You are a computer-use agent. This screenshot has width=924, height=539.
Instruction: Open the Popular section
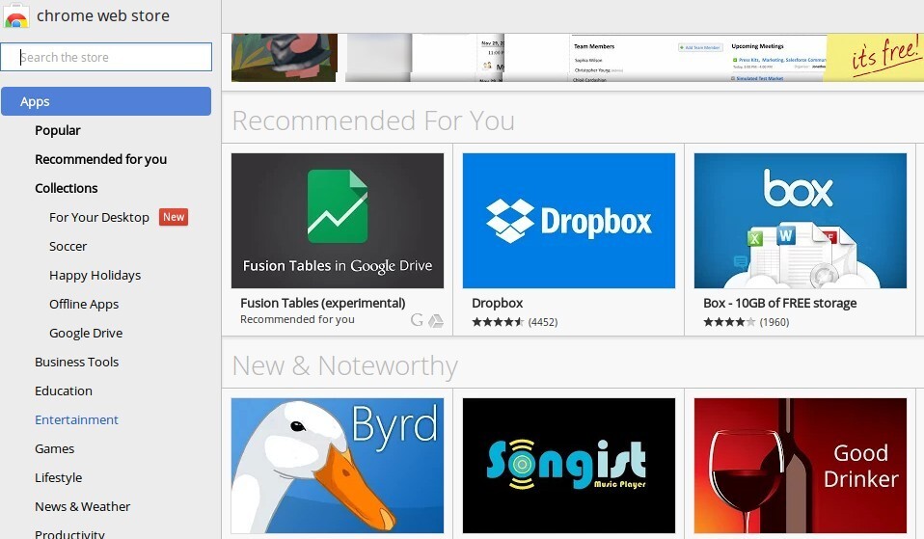pyautogui.click(x=57, y=130)
